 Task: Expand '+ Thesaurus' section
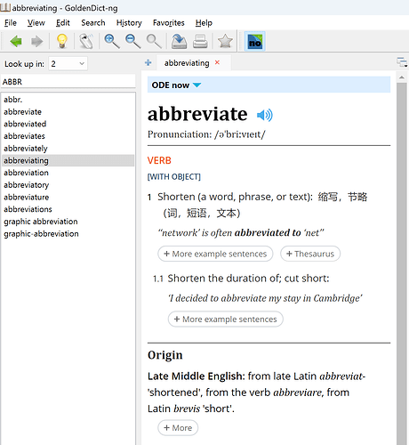(x=310, y=254)
